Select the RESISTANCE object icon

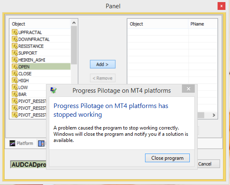tap(15, 46)
